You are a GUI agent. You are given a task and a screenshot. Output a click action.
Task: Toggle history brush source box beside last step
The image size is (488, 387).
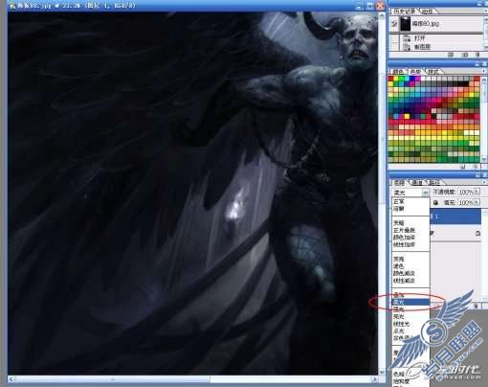(x=394, y=47)
